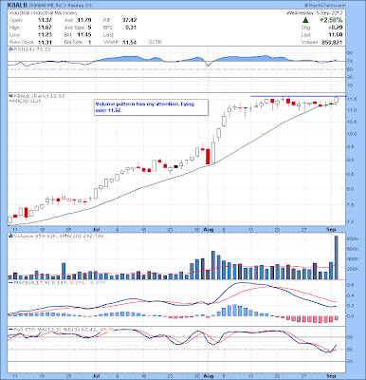This screenshot has width=366, height=380.
Task: Click the StockCharts.com copyright watermark
Action: point(325,6)
